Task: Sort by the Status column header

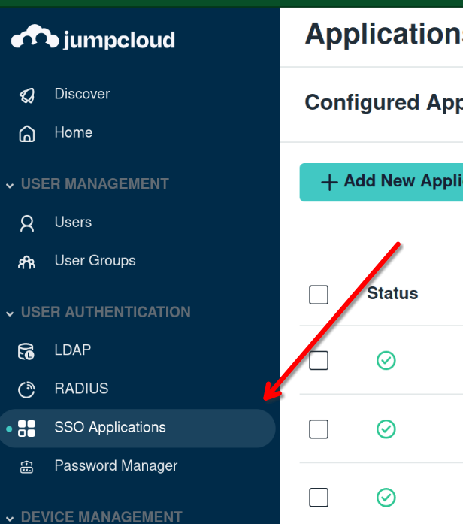Action: click(x=392, y=293)
